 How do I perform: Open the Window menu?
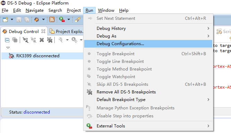(106, 10)
